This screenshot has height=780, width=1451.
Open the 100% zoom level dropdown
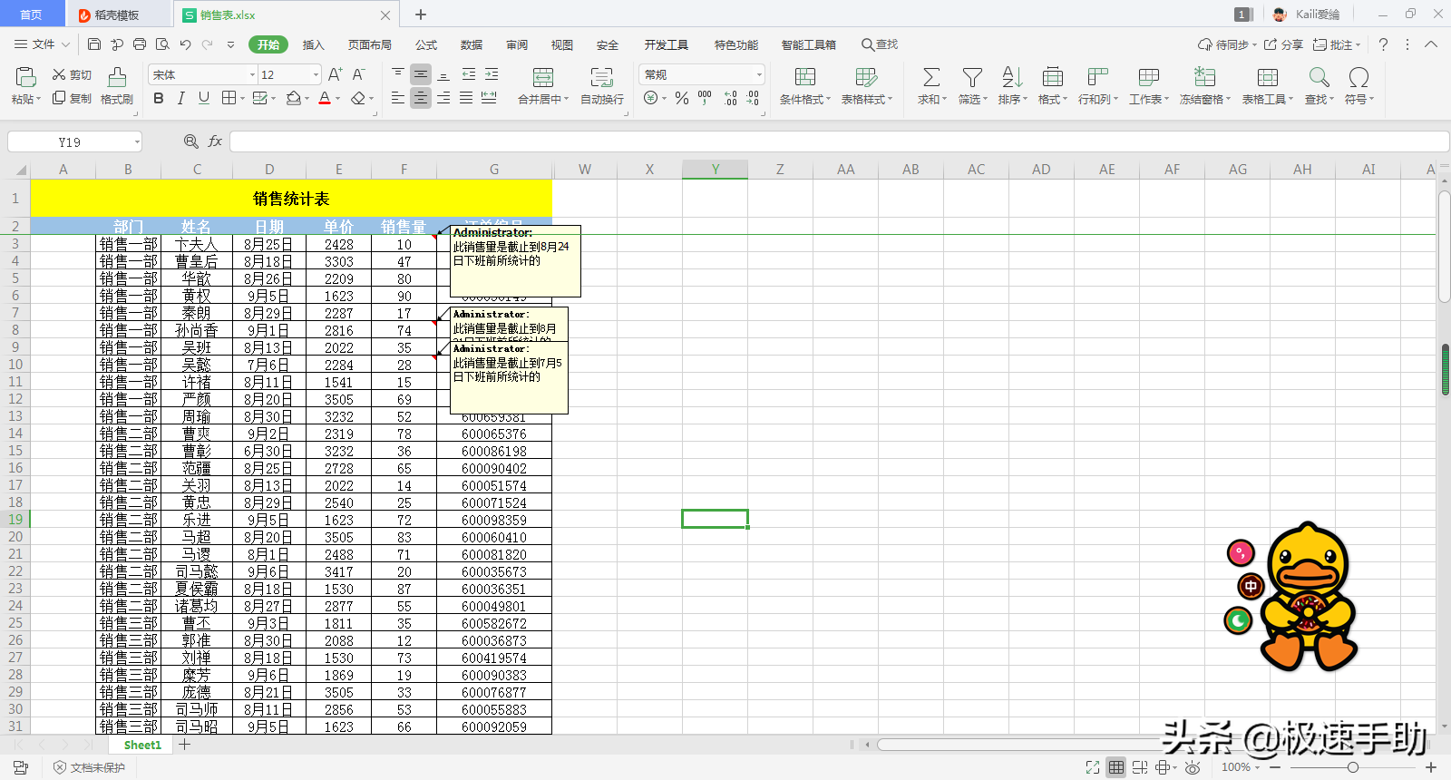point(1240,767)
